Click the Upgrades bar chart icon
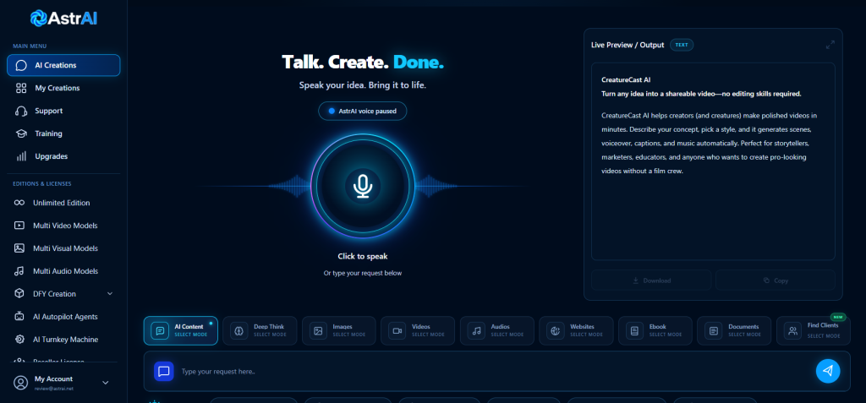 pos(21,156)
